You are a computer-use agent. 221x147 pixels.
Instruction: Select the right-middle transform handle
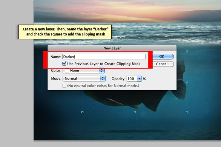pos(187,81)
